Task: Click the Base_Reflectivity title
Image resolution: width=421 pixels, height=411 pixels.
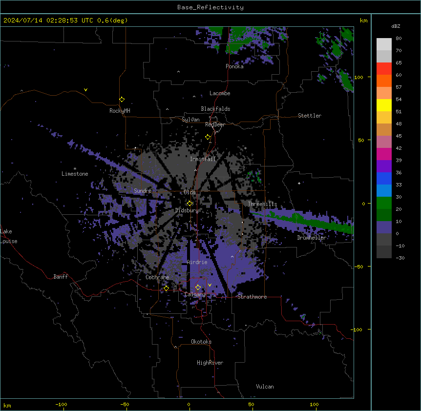Action: [210, 7]
